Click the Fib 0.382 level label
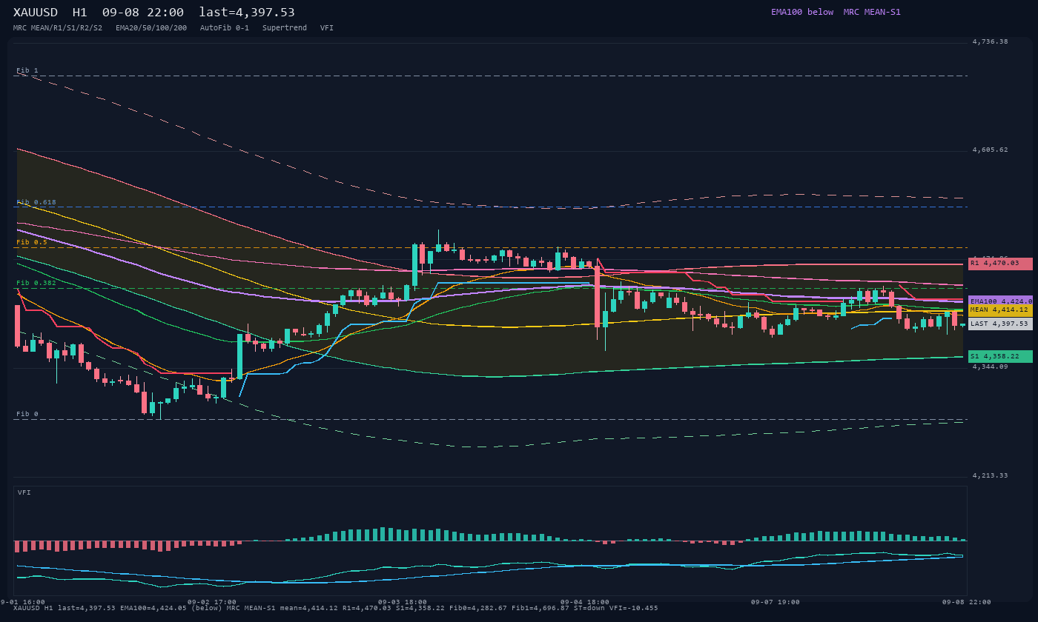The height and width of the screenshot is (622, 1038). [x=36, y=283]
